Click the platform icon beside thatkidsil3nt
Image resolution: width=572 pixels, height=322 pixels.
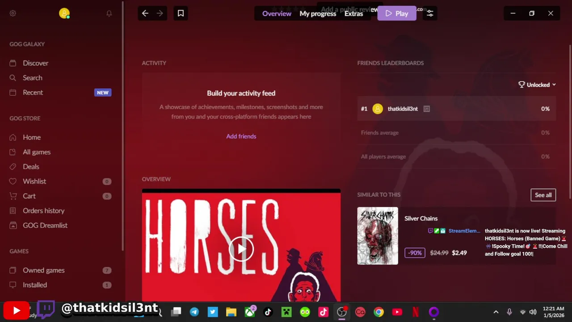(x=426, y=109)
